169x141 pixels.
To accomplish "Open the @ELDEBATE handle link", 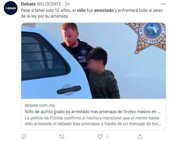I will (x=49, y=4).
